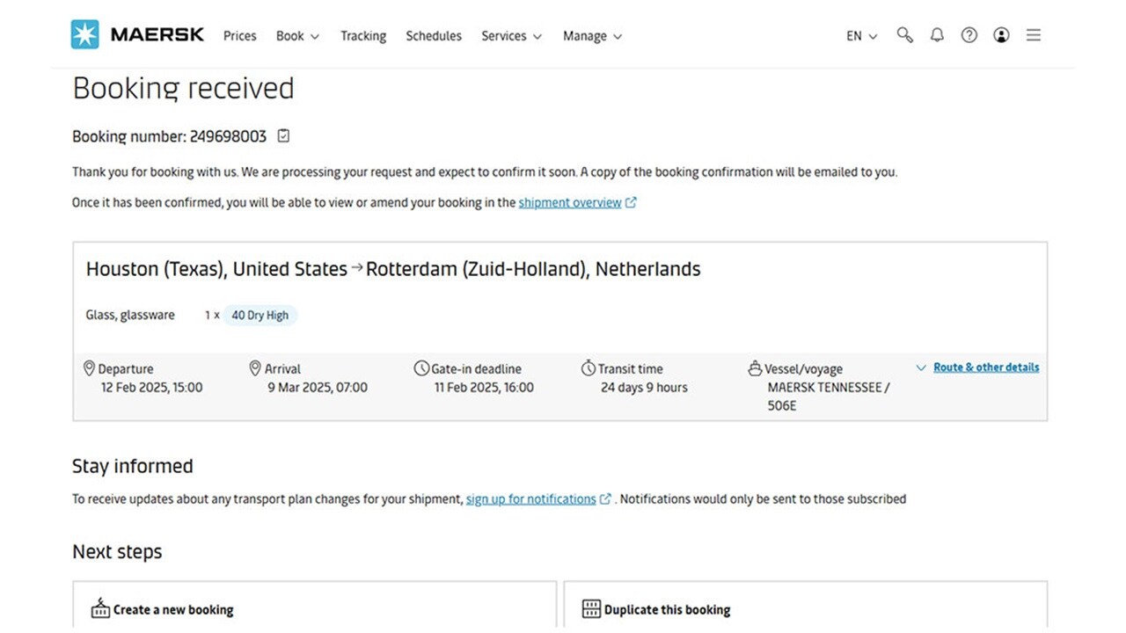Open the EN language dropdown
The image size is (1126, 633).
tap(860, 35)
